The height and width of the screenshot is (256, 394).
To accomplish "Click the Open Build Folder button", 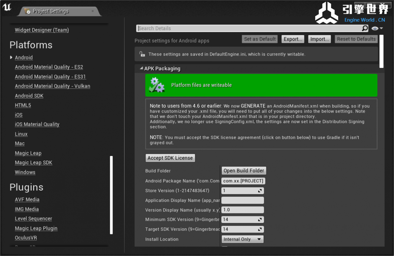I will click(x=244, y=171).
